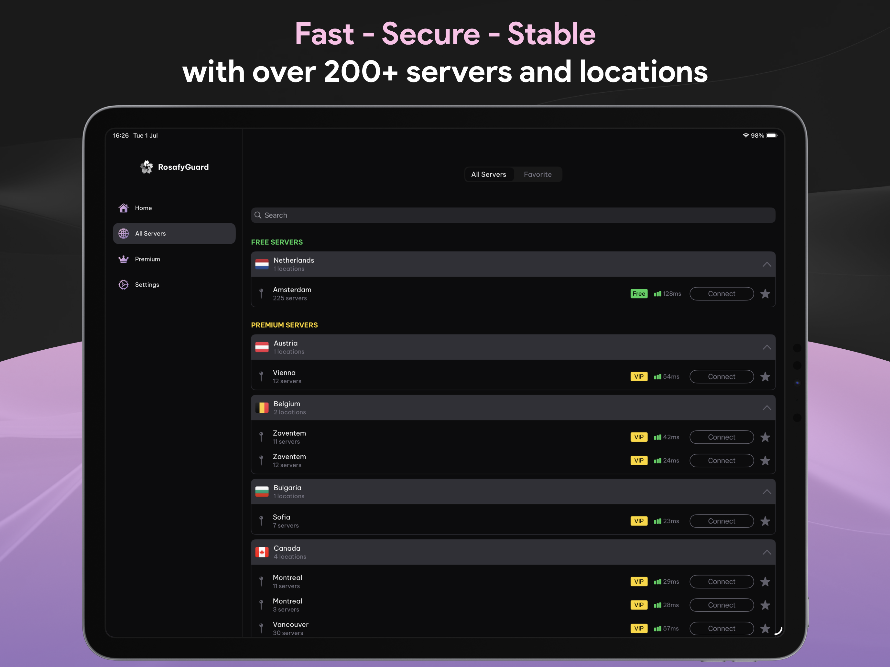
Task: Open the Premium section in sidebar
Action: click(174, 259)
